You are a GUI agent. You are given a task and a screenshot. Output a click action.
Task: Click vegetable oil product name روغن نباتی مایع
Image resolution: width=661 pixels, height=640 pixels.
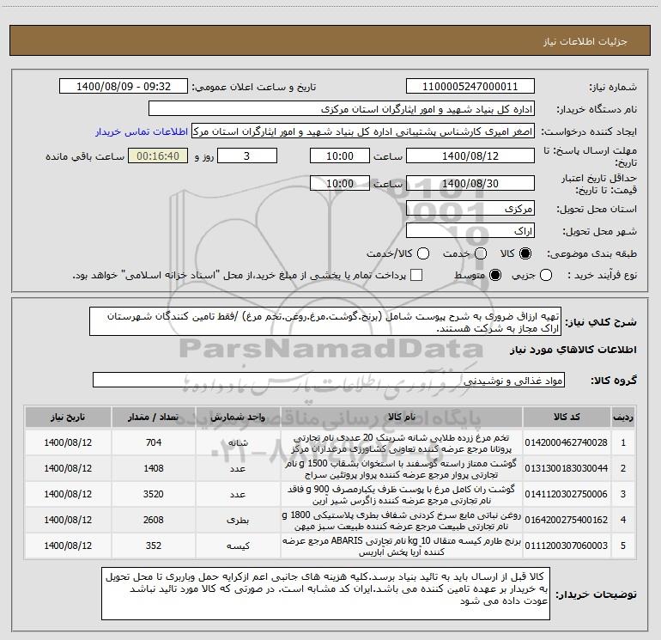(402, 521)
